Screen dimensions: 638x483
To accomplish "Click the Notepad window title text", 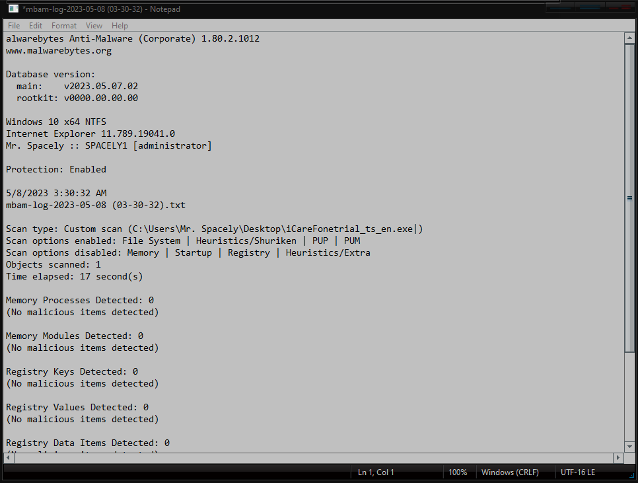I will [101, 9].
